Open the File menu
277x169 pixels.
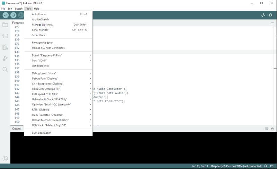(3, 9)
